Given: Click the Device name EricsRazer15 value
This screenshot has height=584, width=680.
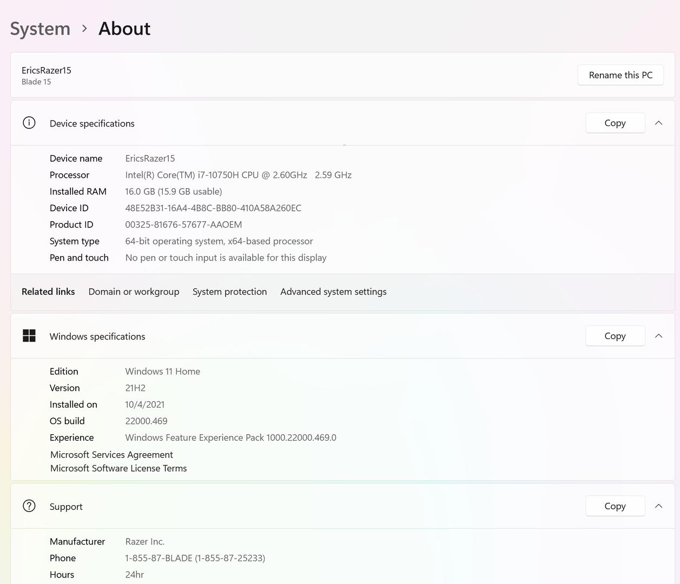Looking at the screenshot, I should tap(150, 158).
